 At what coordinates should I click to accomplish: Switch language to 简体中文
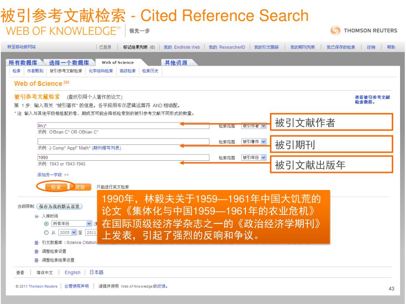44,272
